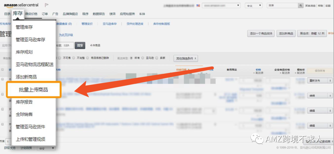Click the magnifier icon in top search

[301, 6]
